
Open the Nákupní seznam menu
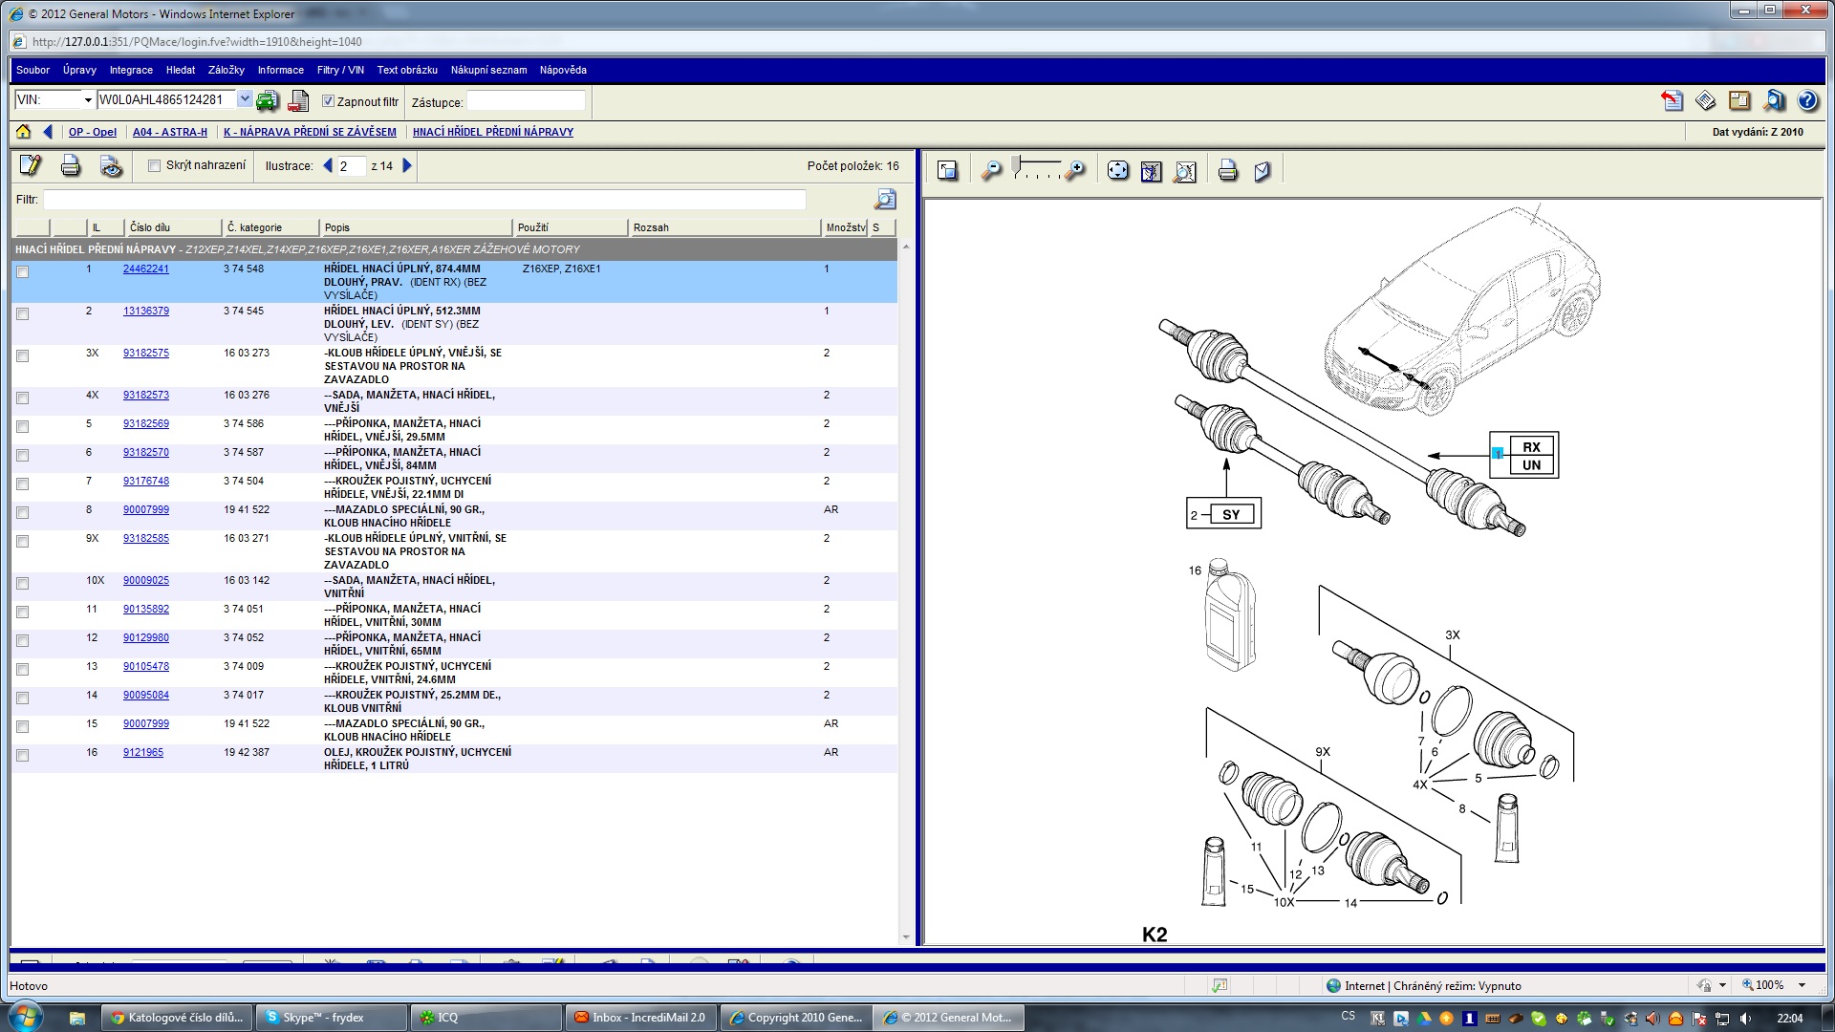[488, 70]
